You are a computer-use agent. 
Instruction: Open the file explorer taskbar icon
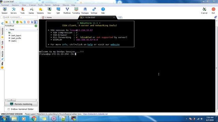[x=14, y=119]
